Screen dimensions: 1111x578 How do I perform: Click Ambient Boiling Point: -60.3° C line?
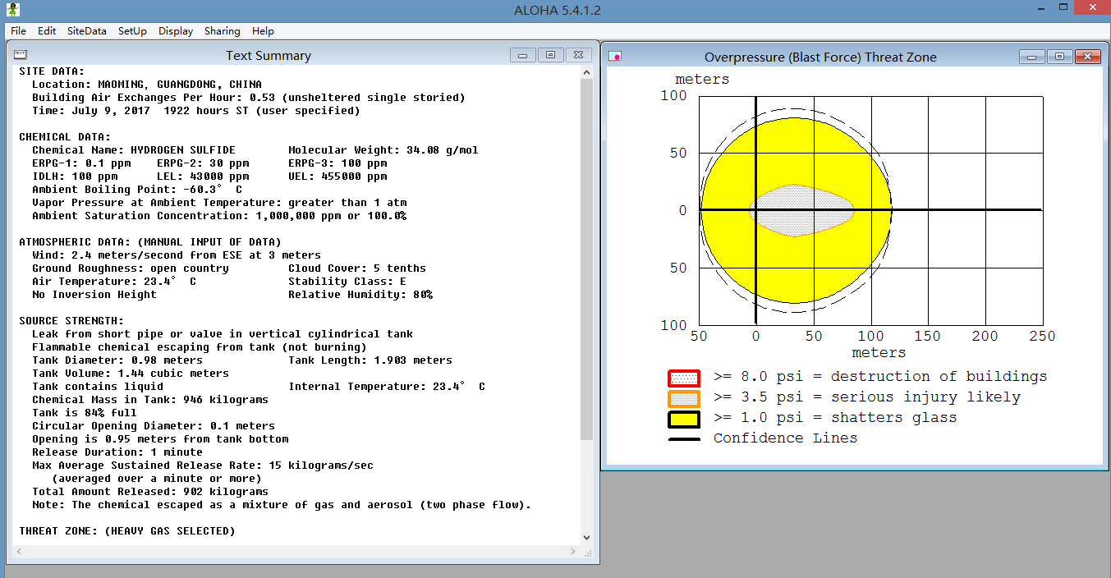137,190
